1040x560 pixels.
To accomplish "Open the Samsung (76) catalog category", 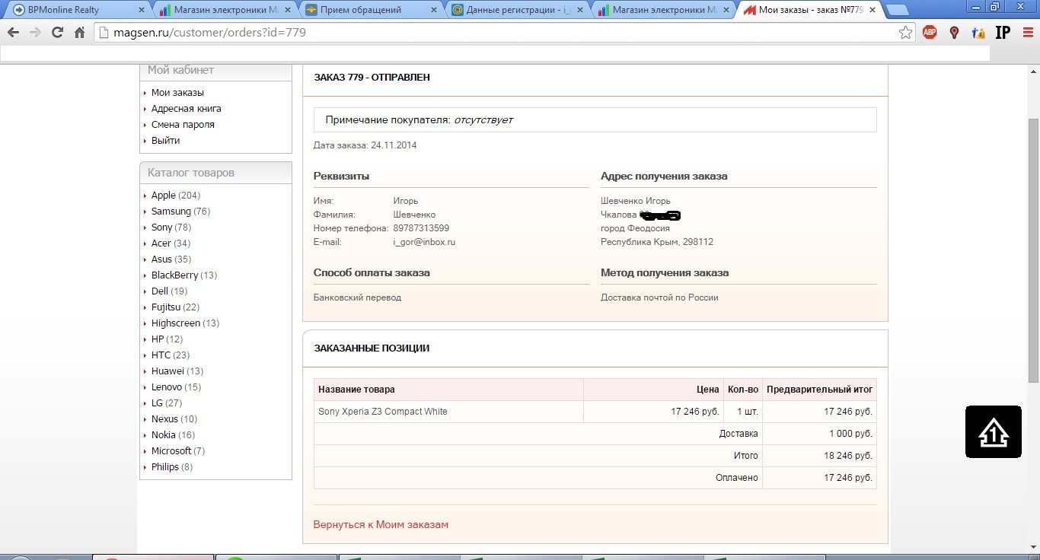I will tap(180, 212).
